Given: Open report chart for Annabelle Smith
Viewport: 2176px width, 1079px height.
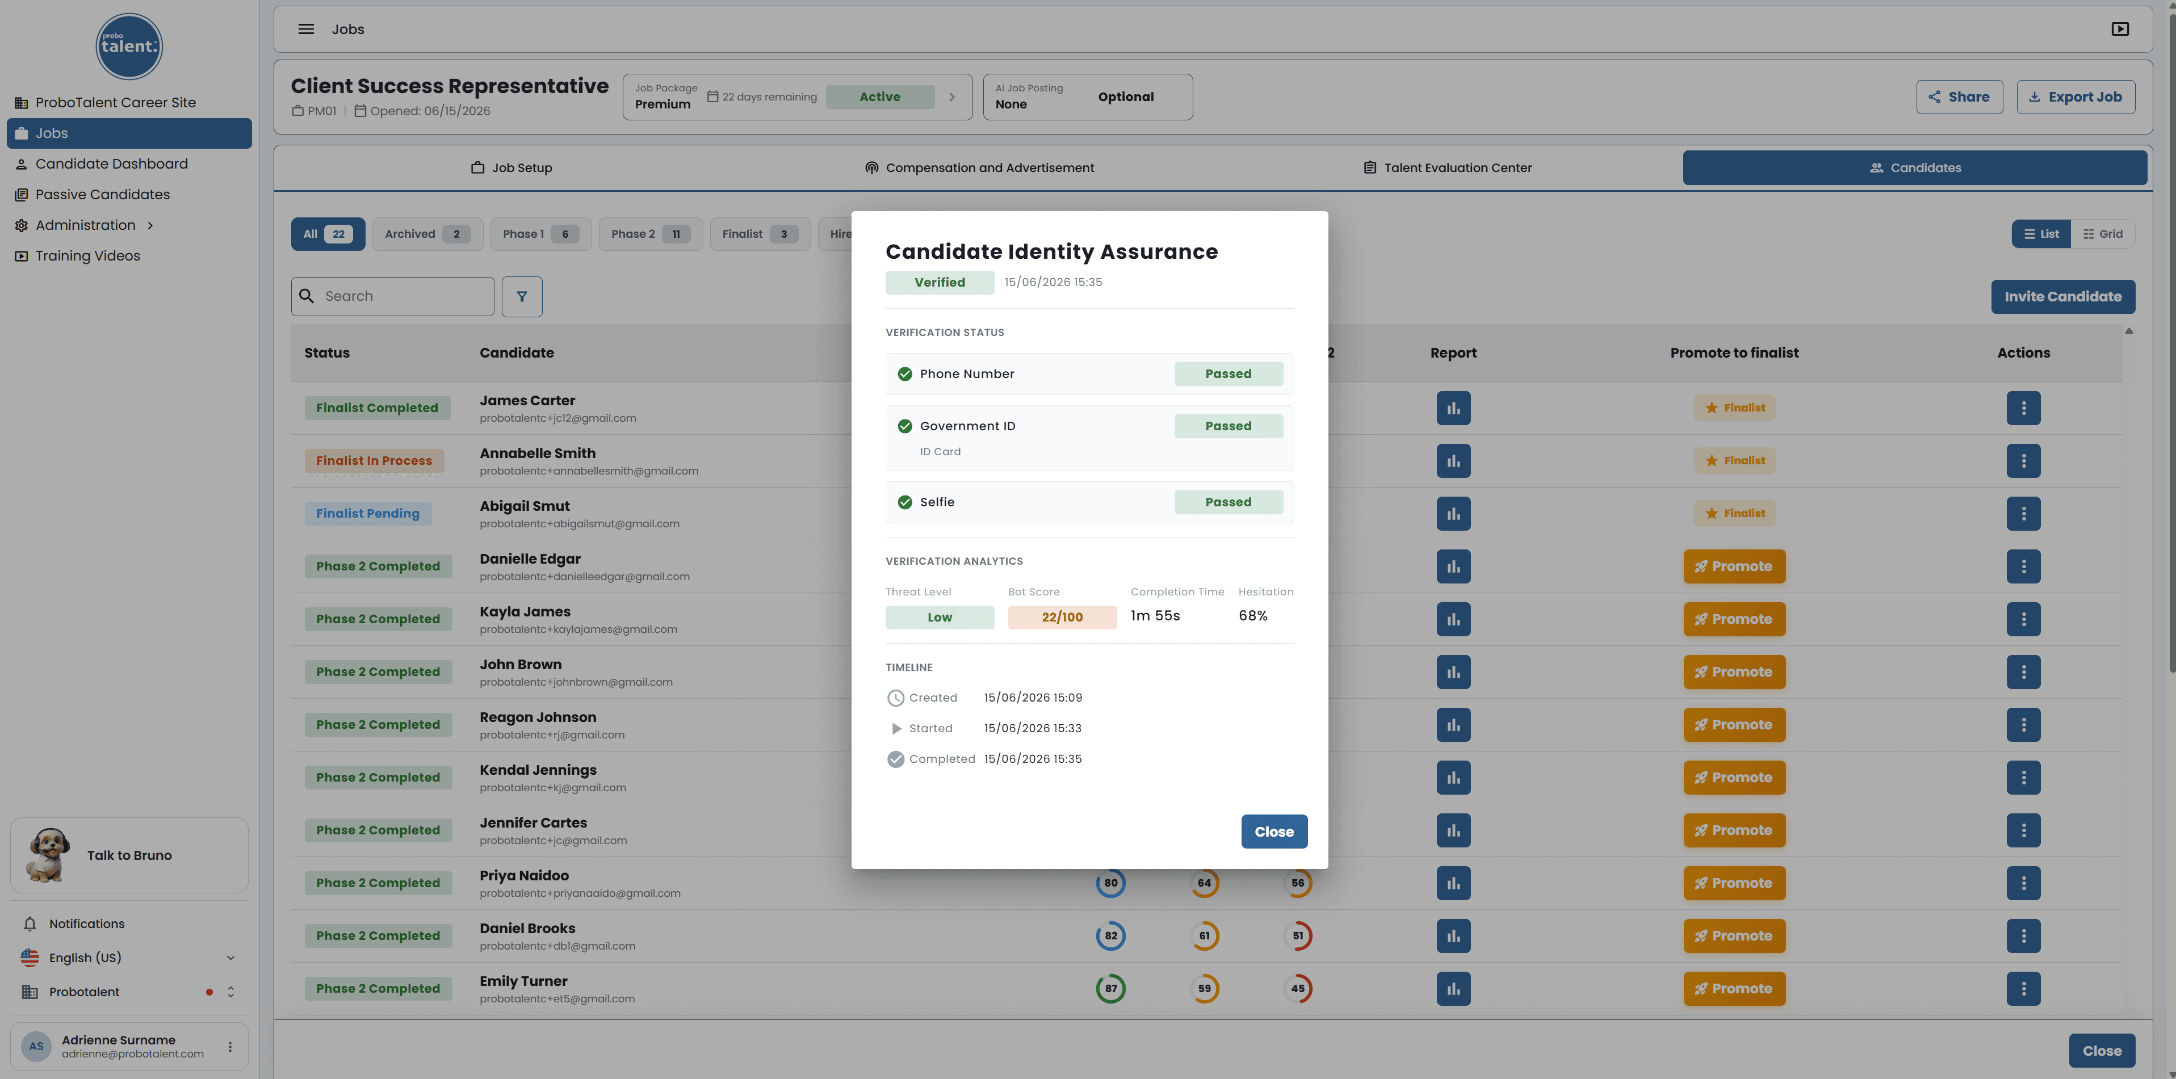Looking at the screenshot, I should click(1453, 461).
